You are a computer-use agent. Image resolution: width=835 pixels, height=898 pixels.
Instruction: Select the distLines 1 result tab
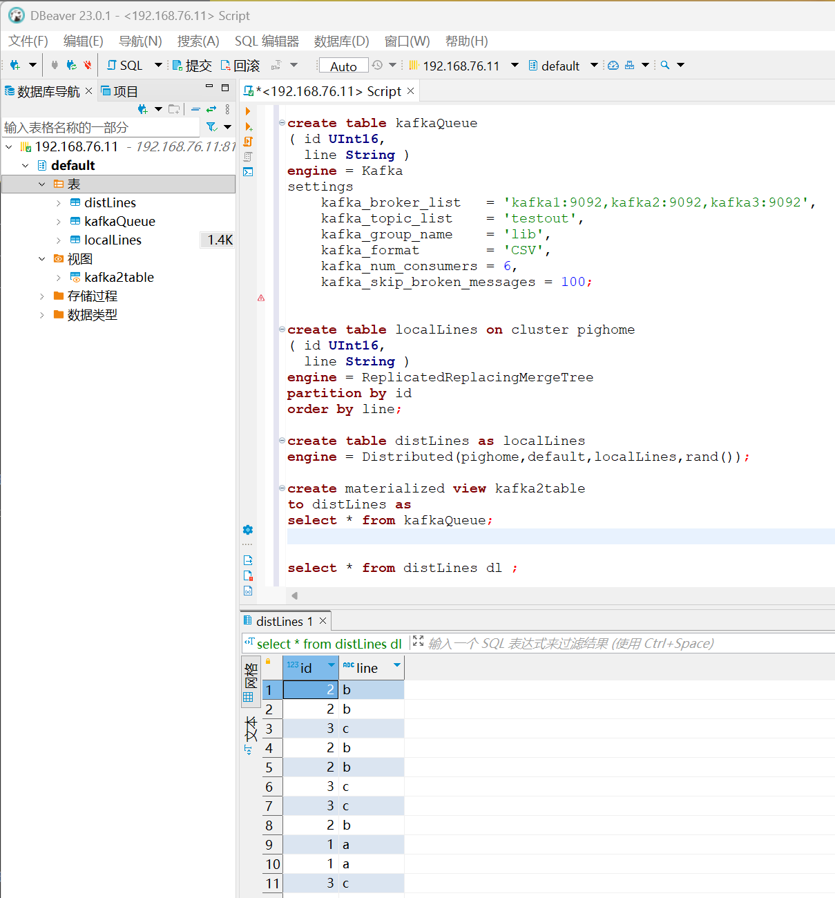point(284,621)
